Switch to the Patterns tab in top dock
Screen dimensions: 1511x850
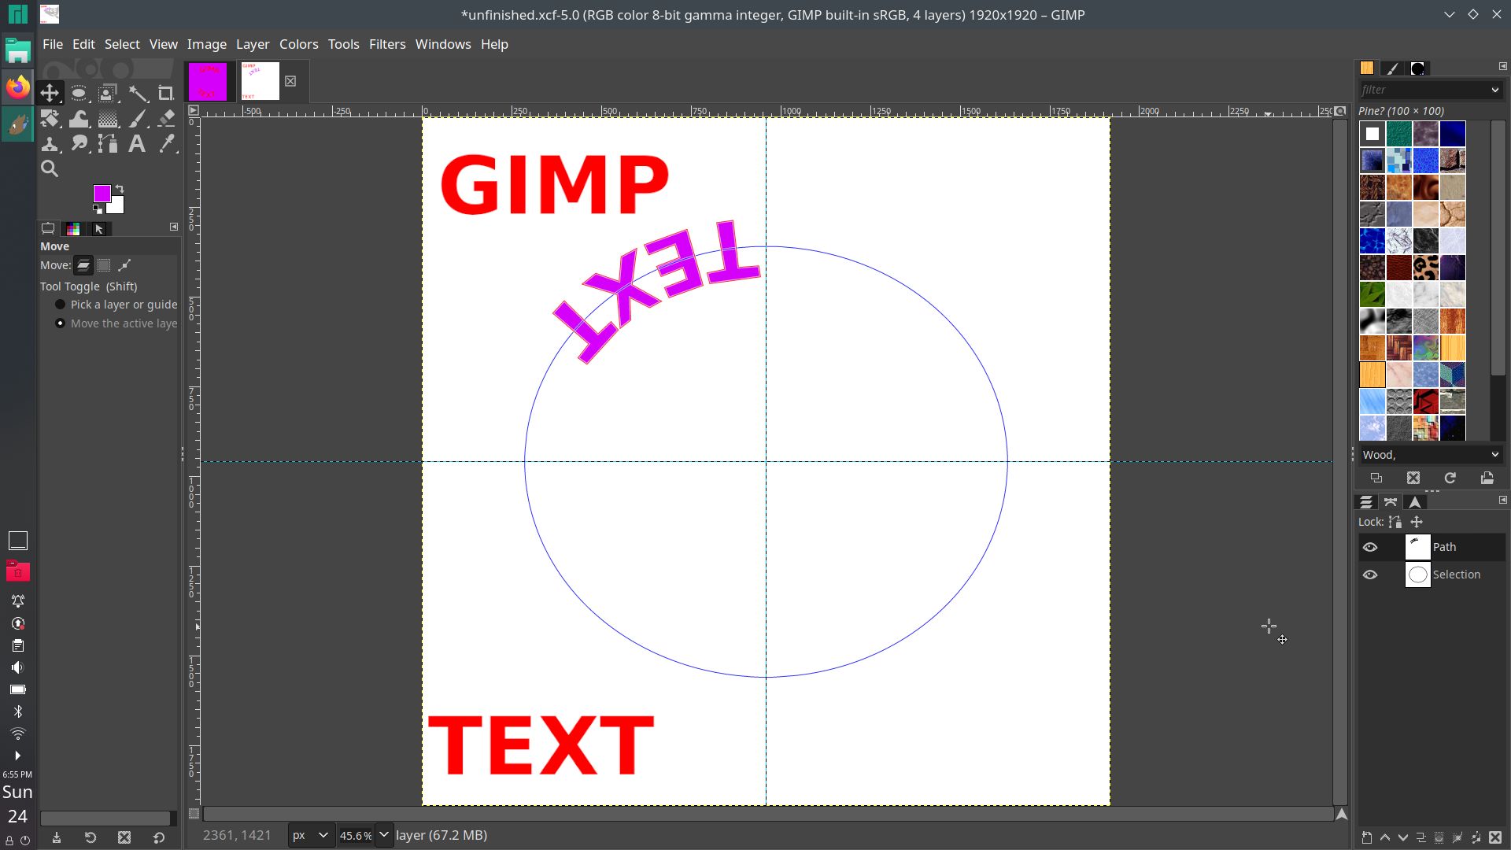point(1367,68)
